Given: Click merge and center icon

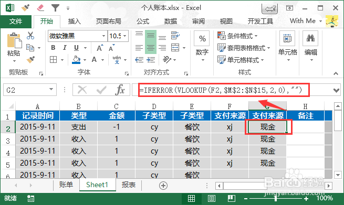Looking at the screenshot, I should (175, 48).
